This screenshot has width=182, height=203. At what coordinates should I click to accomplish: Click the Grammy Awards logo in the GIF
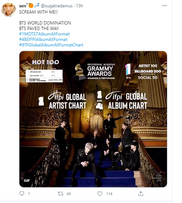click(x=94, y=72)
